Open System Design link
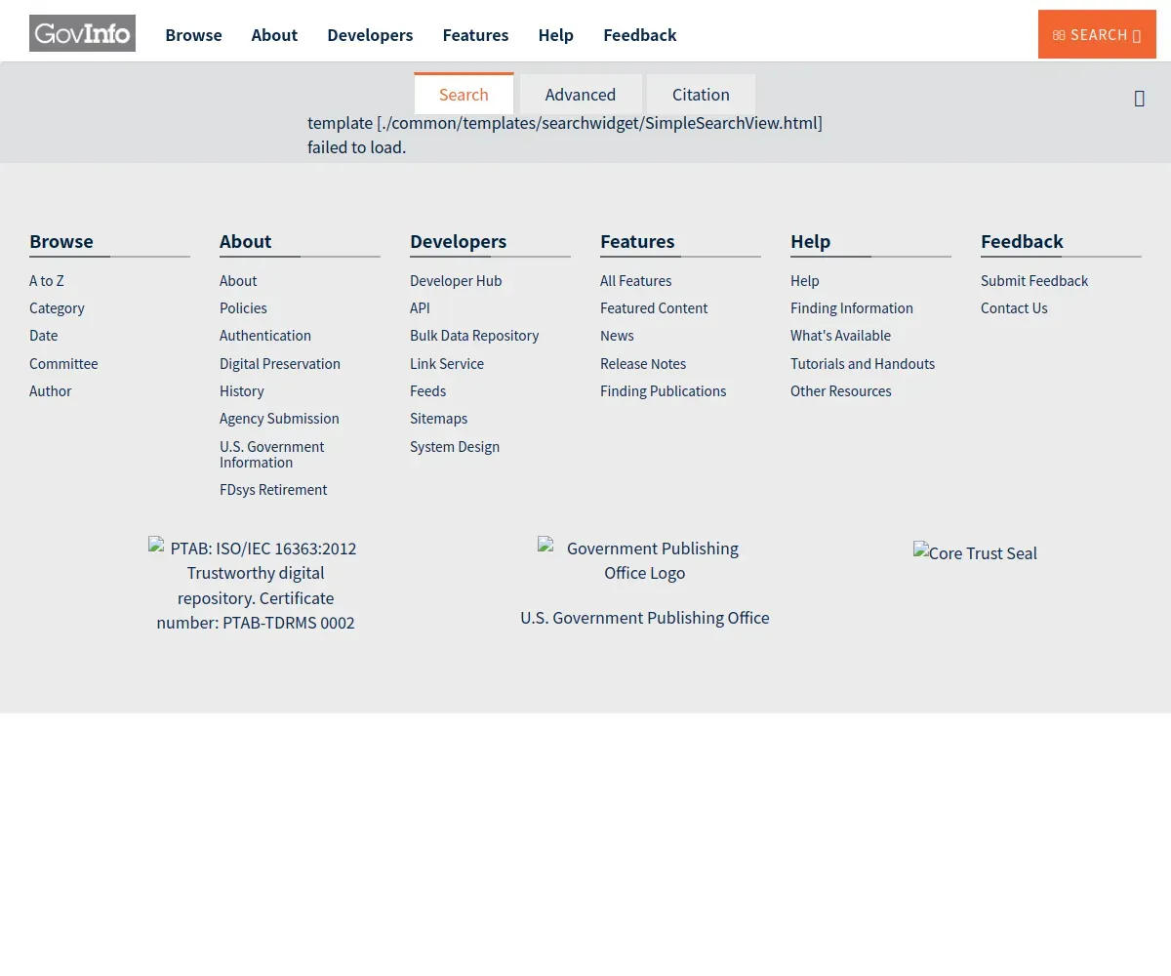The height and width of the screenshot is (976, 1171). pyautogui.click(x=455, y=447)
